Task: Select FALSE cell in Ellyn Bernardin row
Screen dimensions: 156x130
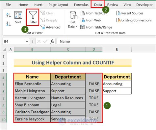Action: pyautogui.click(x=94, y=84)
